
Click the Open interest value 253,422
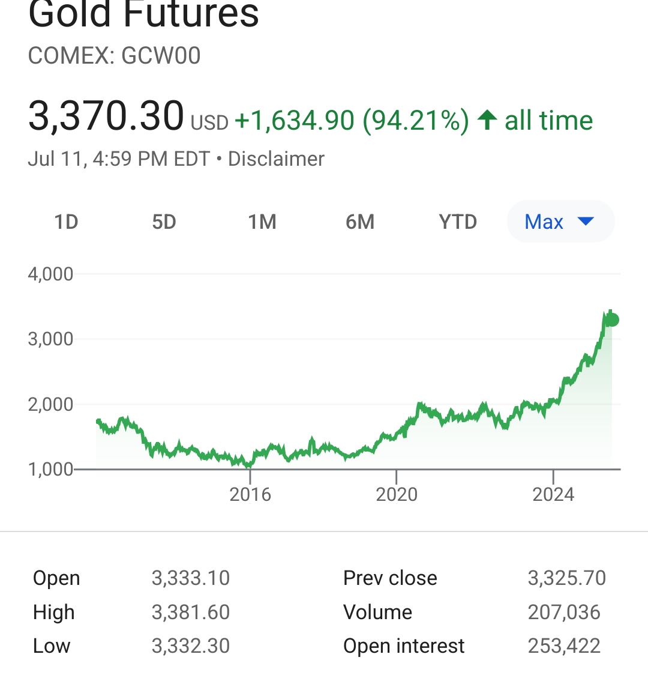click(564, 646)
